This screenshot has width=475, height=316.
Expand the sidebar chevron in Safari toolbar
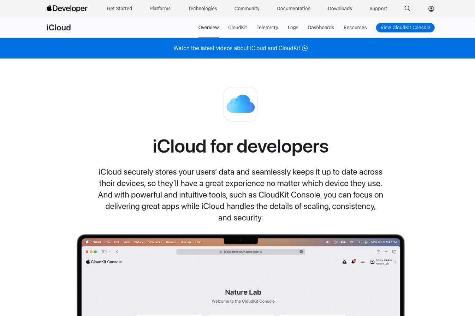(110, 252)
